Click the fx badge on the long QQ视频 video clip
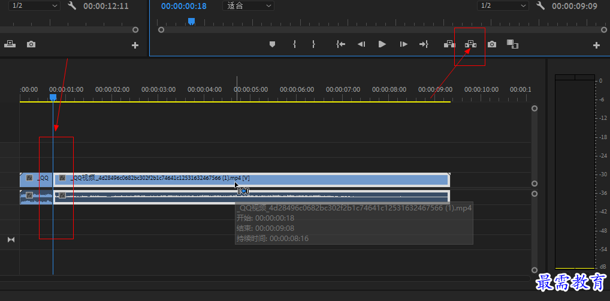This screenshot has width=610, height=301. 62,178
